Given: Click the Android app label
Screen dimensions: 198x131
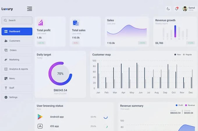Looking at the screenshot, I should [x=57, y=117].
